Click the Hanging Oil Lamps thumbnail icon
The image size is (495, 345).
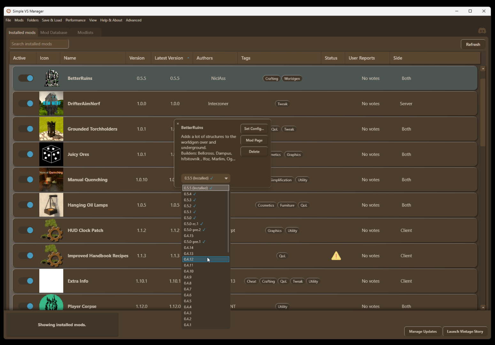tap(51, 205)
